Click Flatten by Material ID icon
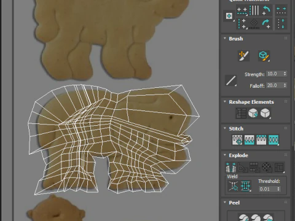295x221 pixels. [267, 168]
